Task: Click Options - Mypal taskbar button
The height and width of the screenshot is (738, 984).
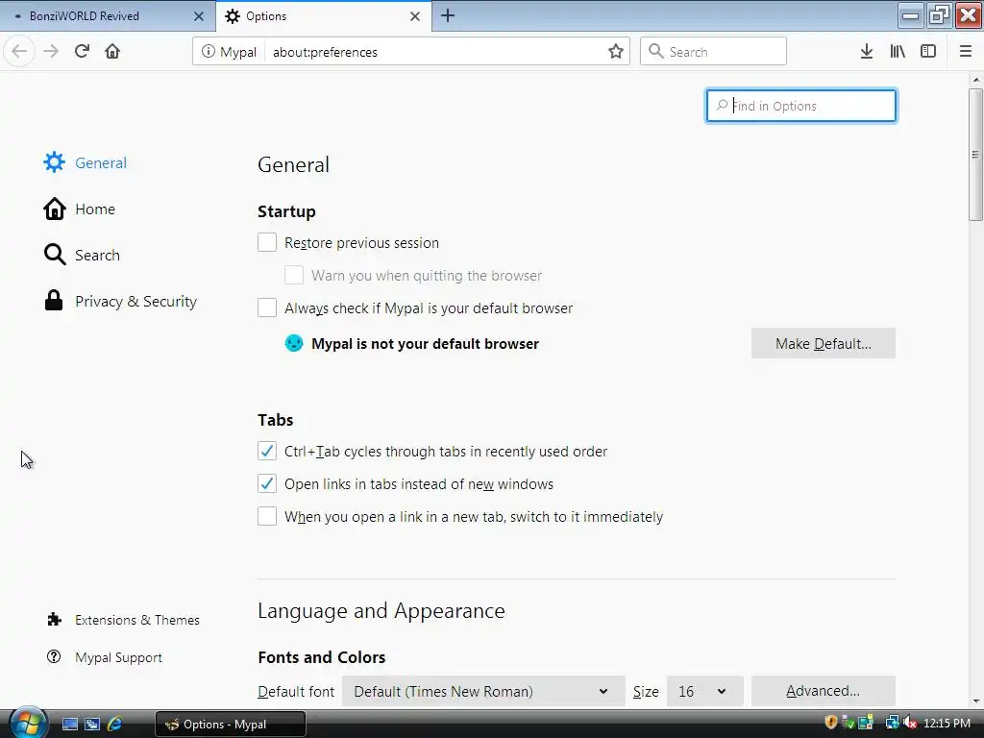Action: point(231,725)
